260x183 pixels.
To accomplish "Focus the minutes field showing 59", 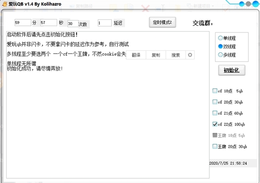I will point(23,23).
